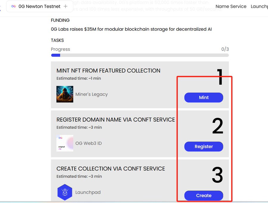268x203 pixels.
Task: Click the 0G logo icon in network selector
Action: click(13, 6)
